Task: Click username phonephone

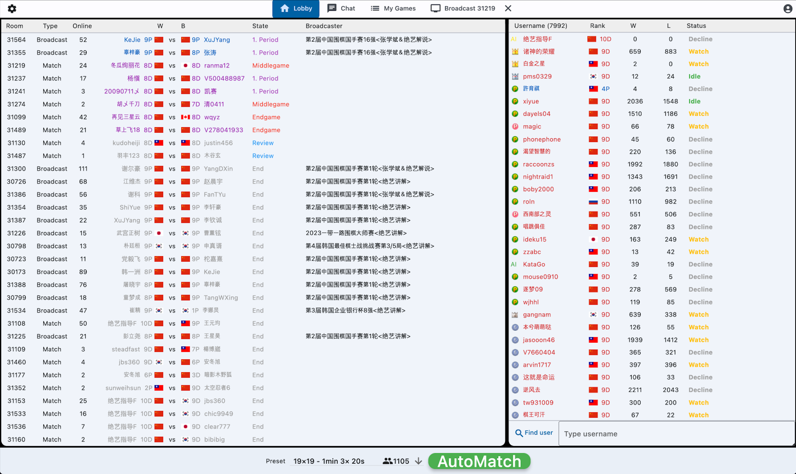Action: pos(542,139)
